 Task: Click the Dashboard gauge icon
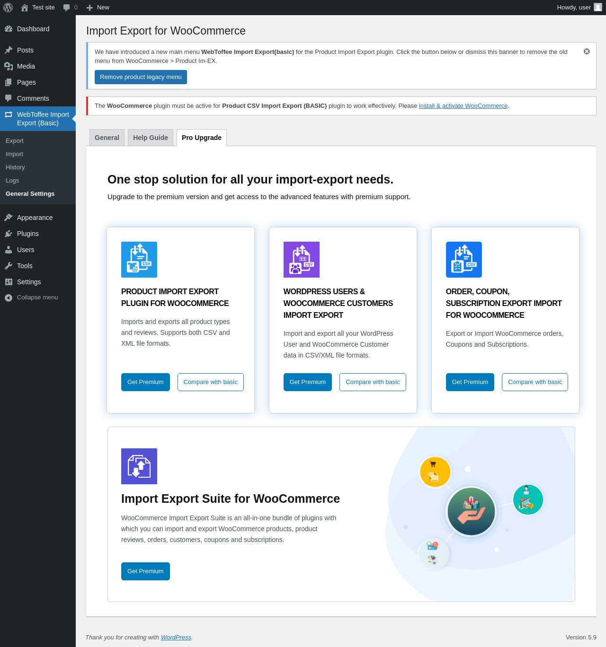click(9, 29)
